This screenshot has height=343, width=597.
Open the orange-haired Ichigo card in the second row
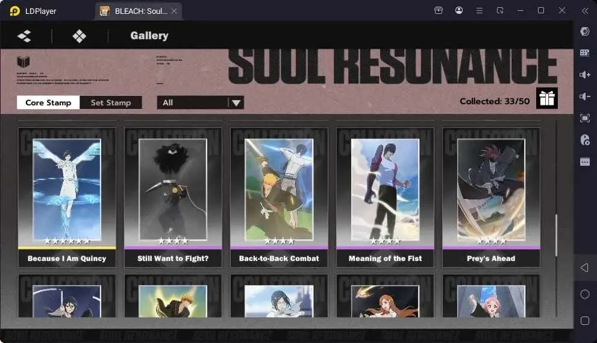tap(173, 296)
